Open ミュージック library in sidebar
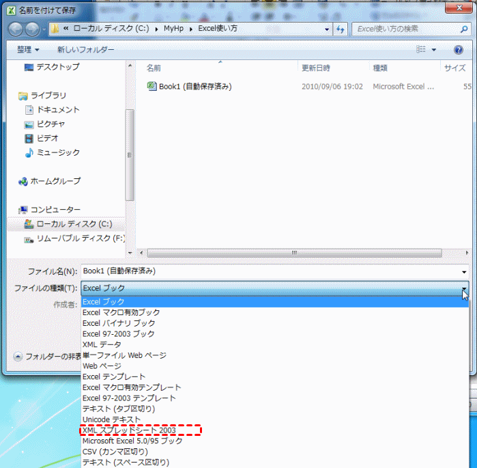 click(x=57, y=152)
